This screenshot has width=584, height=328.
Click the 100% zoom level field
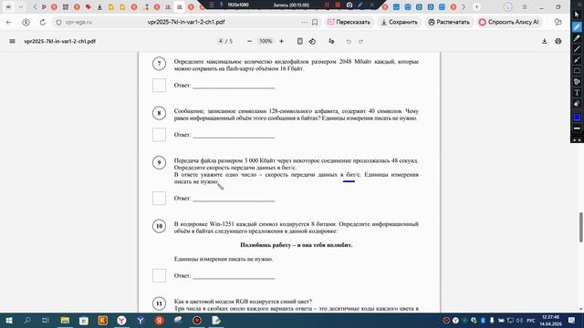[266, 41]
